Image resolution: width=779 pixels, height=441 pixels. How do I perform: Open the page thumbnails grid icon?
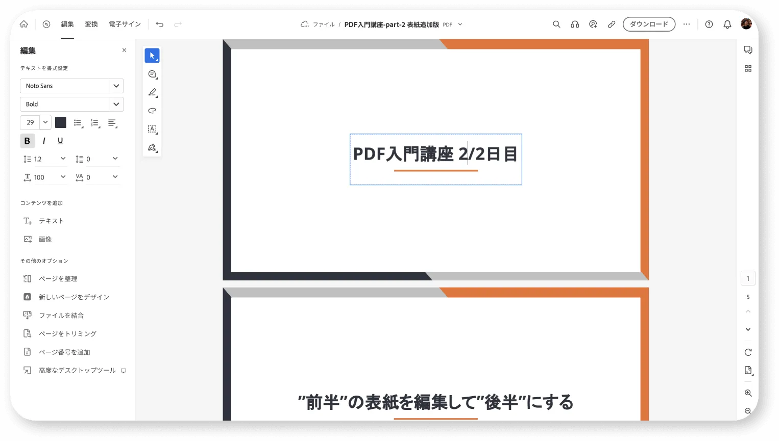(x=748, y=68)
